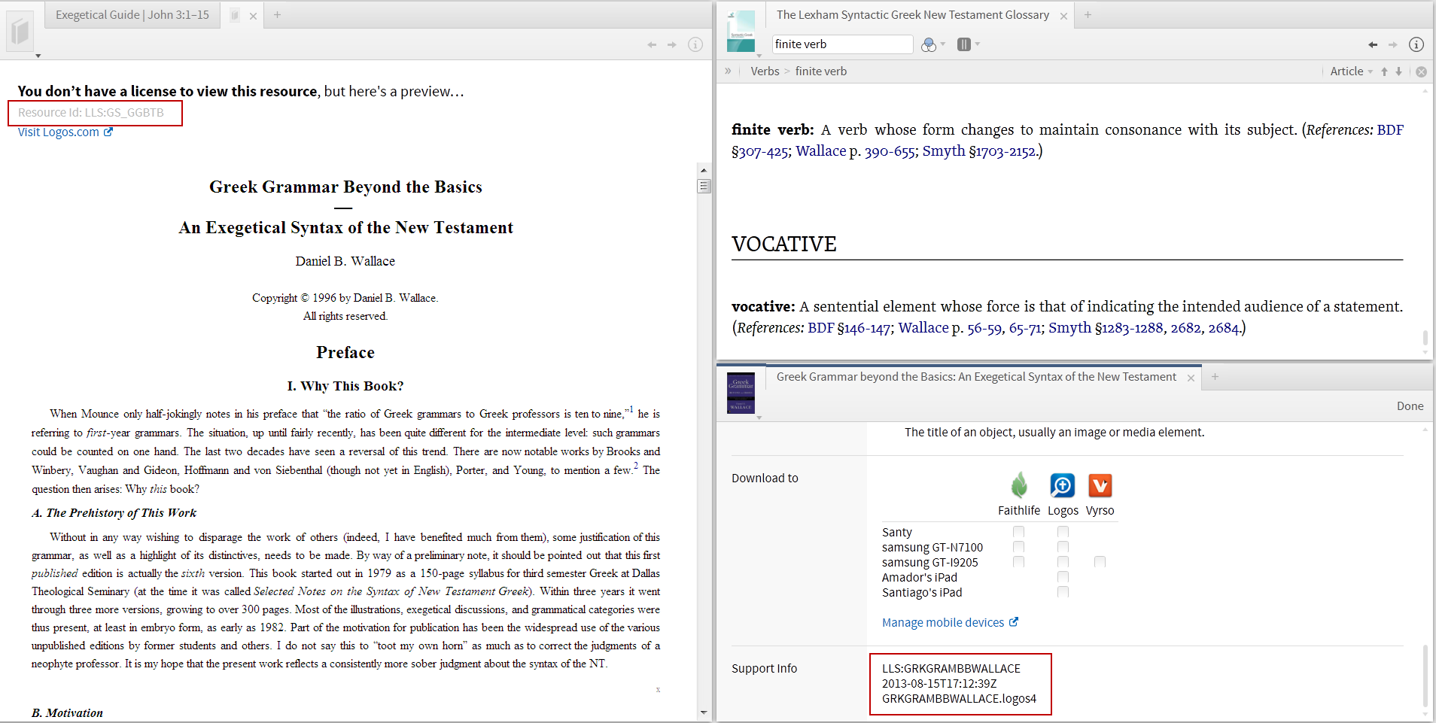Click the Greek Grammar info panel scrollbar
This screenshot has height=723, width=1436.
click(1425, 675)
